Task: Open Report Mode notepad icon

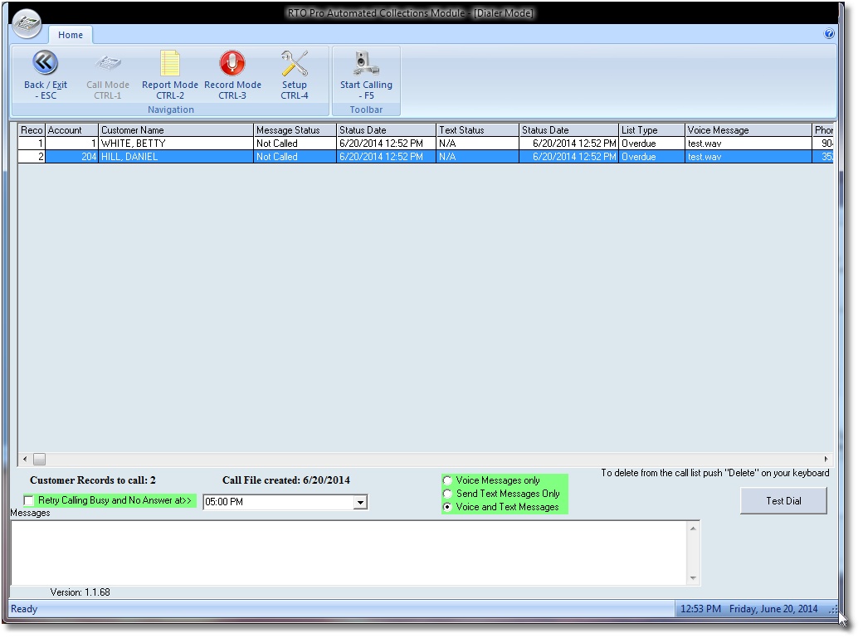Action: tap(170, 63)
